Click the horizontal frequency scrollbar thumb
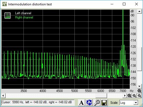Image resolution: width=143 pixels, height=107 pixels. click(x=101, y=95)
